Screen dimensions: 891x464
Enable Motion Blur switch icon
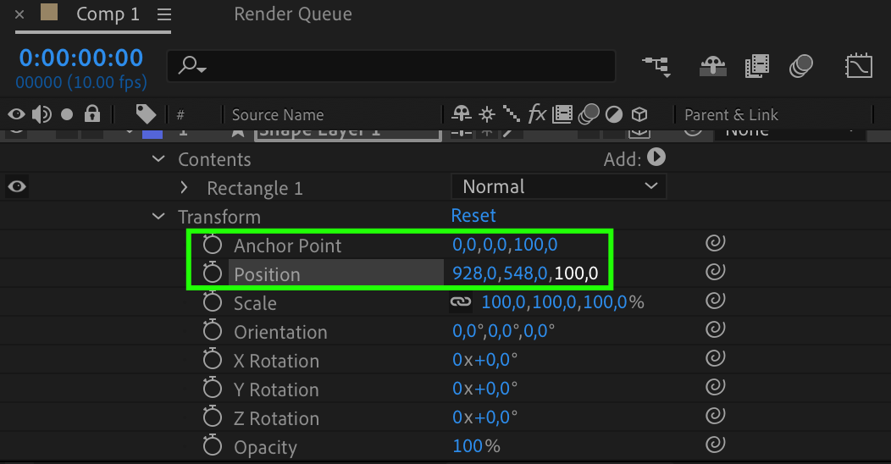800,66
